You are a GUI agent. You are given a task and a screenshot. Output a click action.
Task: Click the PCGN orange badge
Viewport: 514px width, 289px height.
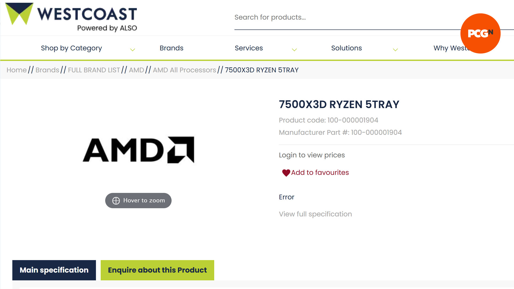(480, 33)
